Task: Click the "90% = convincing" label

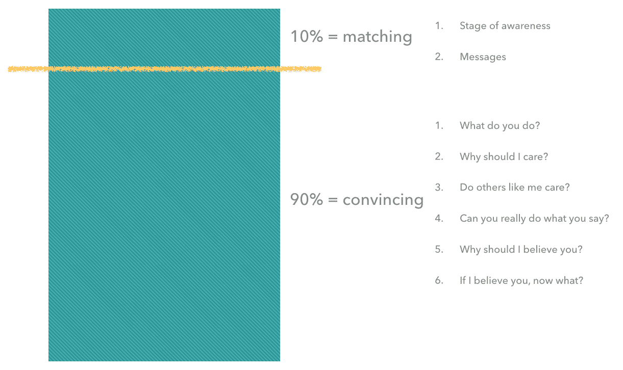Action: 357,199
